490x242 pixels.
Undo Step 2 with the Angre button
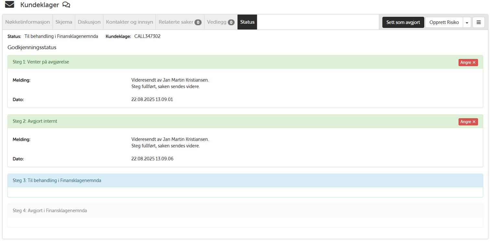pos(468,122)
